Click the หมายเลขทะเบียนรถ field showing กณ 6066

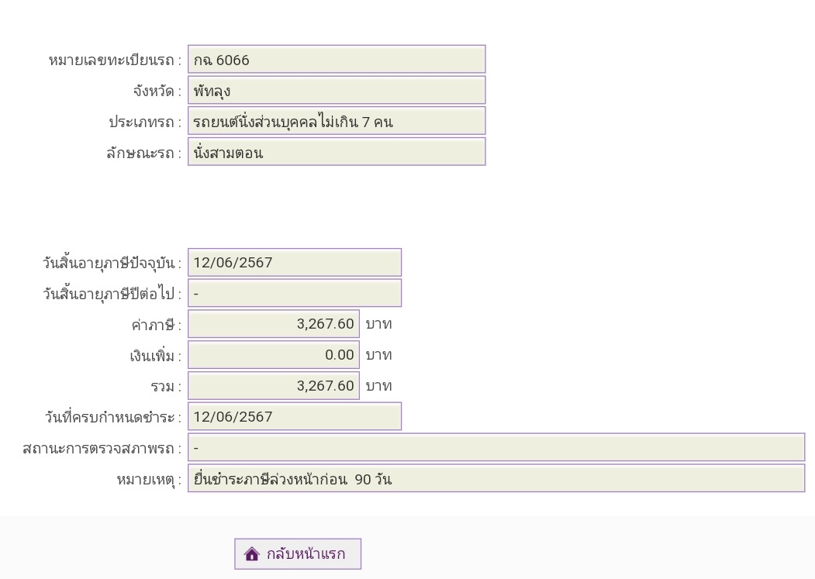pos(336,60)
